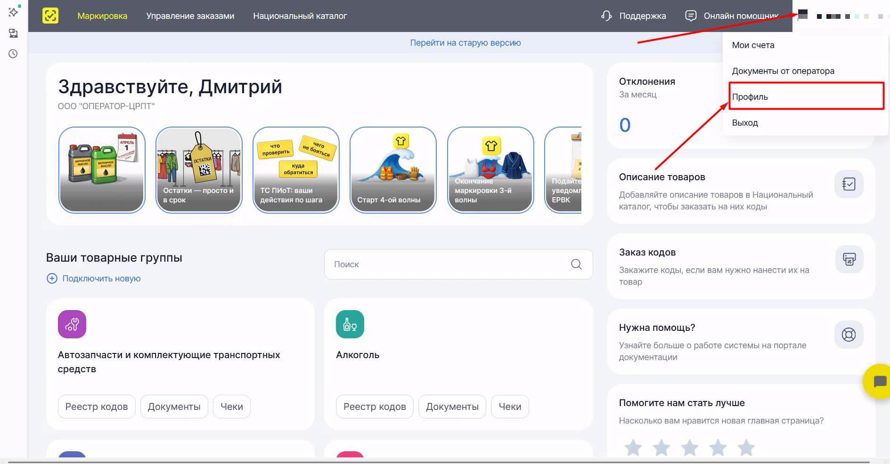This screenshot has width=890, height=464.
Task: Open the yellow chat bubble widget
Action: click(878, 381)
